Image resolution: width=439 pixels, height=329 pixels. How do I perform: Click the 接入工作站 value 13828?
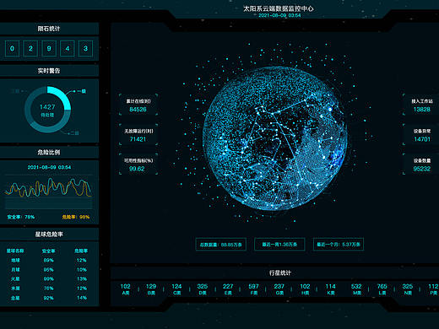click(x=422, y=110)
